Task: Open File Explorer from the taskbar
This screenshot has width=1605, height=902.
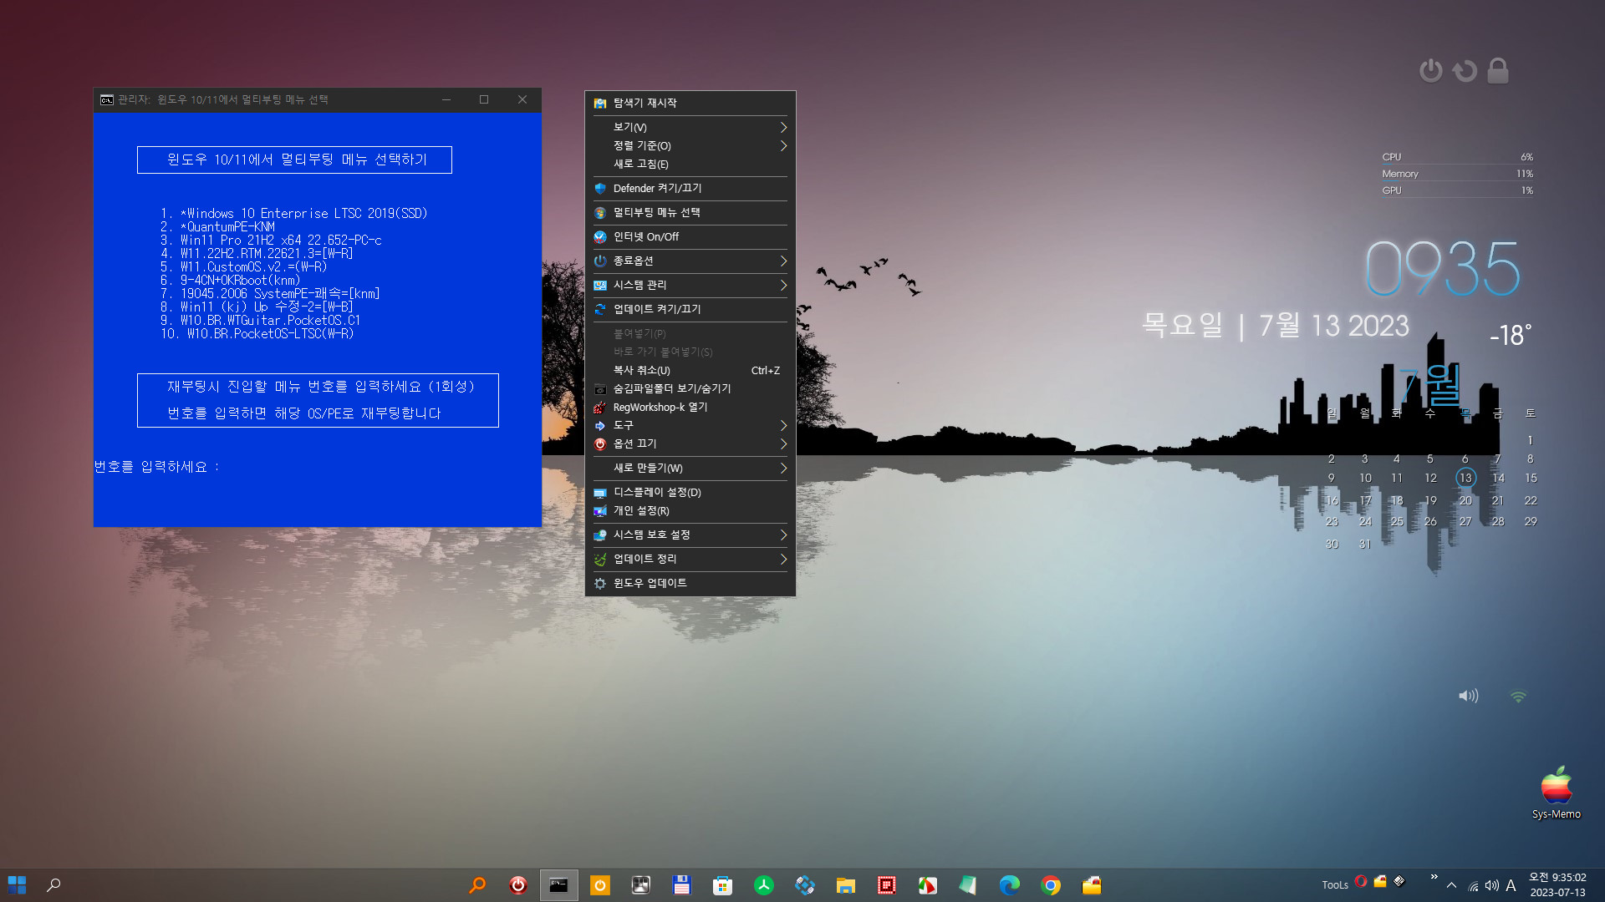Action: [846, 885]
